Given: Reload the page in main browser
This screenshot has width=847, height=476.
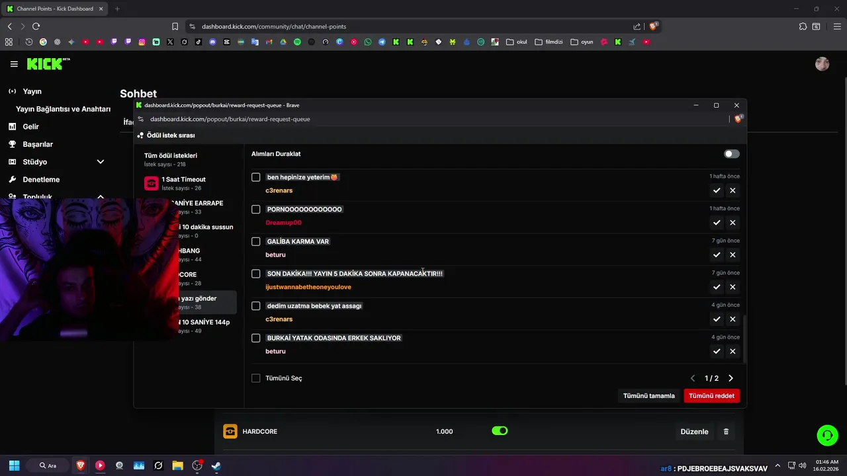Looking at the screenshot, I should coord(36,26).
